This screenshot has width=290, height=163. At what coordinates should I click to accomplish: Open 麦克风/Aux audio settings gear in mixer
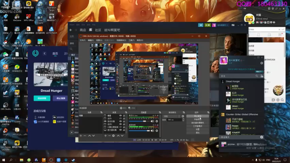click(157, 121)
